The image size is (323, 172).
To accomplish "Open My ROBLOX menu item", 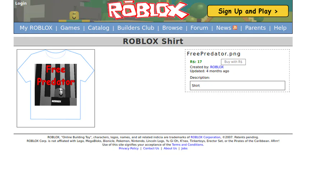I will [x=36, y=28].
